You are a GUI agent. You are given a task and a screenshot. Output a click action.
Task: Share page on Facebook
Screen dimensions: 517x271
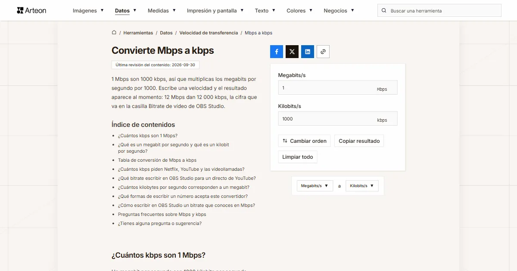(277, 52)
